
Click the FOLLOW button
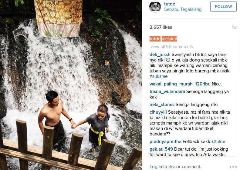click(x=223, y=7)
